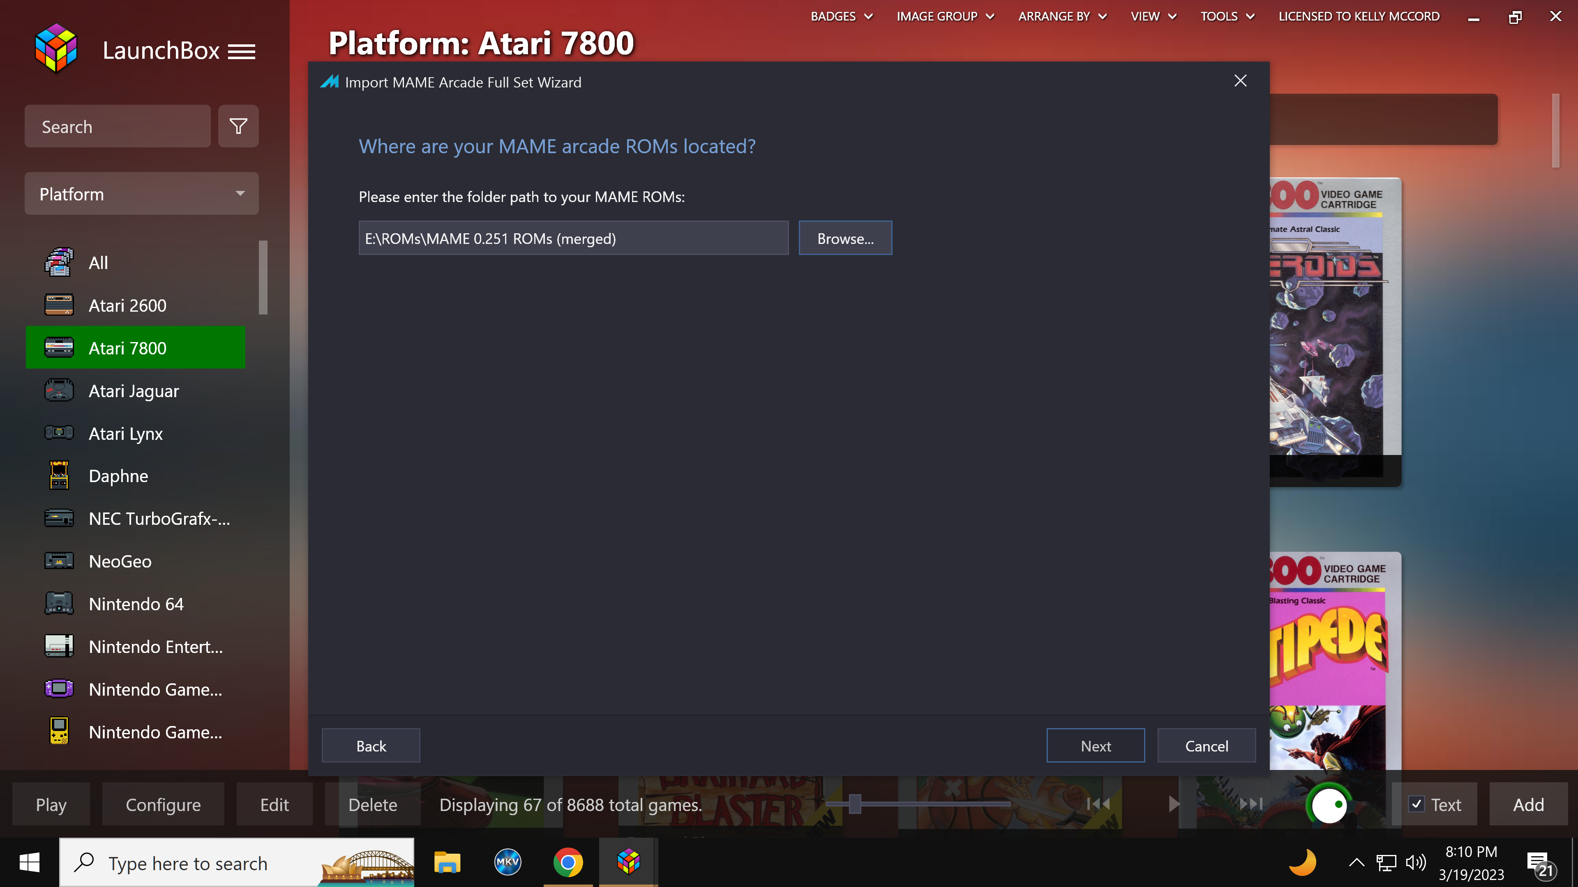Select the yellow Game Boy Color icon
1578x887 pixels.
tap(59, 731)
